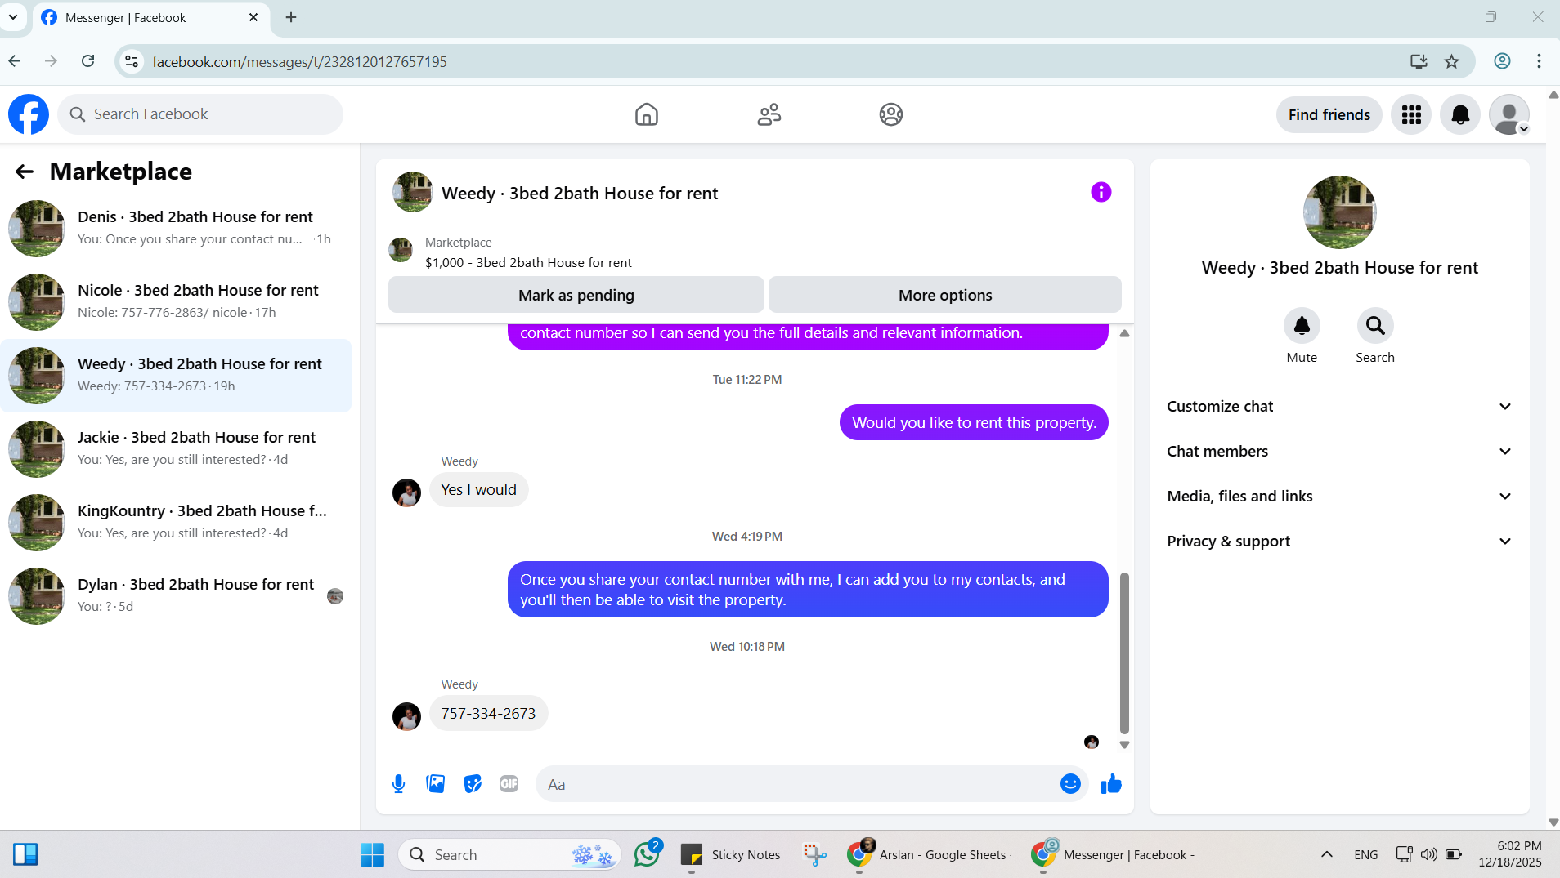The height and width of the screenshot is (878, 1560).
Task: Attach a photo with the image icon
Action: [436, 784]
